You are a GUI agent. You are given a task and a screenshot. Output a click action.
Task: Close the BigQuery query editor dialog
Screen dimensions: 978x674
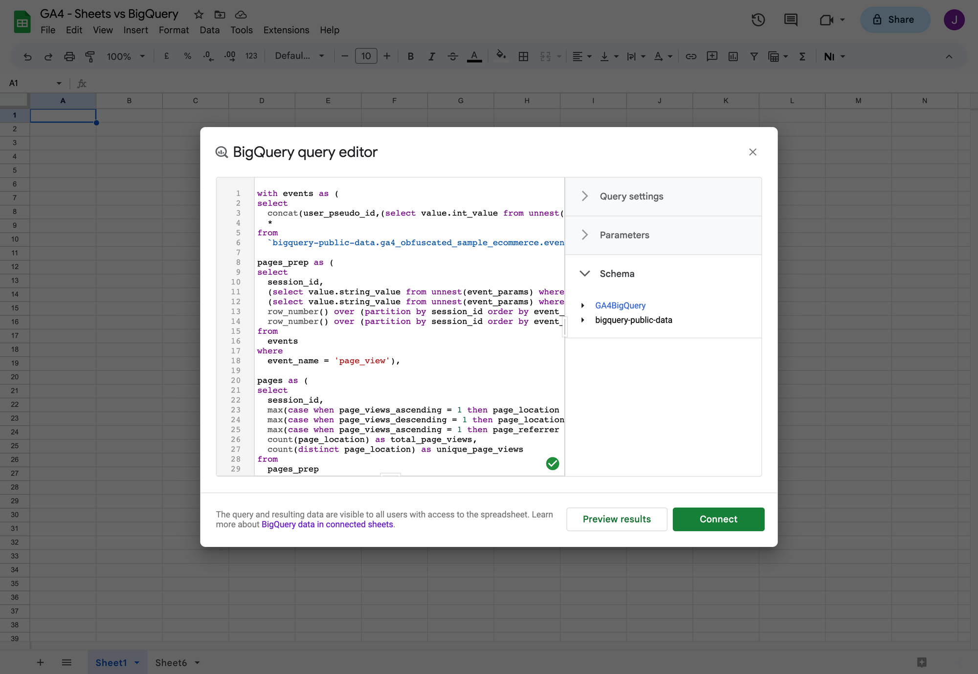tap(753, 152)
